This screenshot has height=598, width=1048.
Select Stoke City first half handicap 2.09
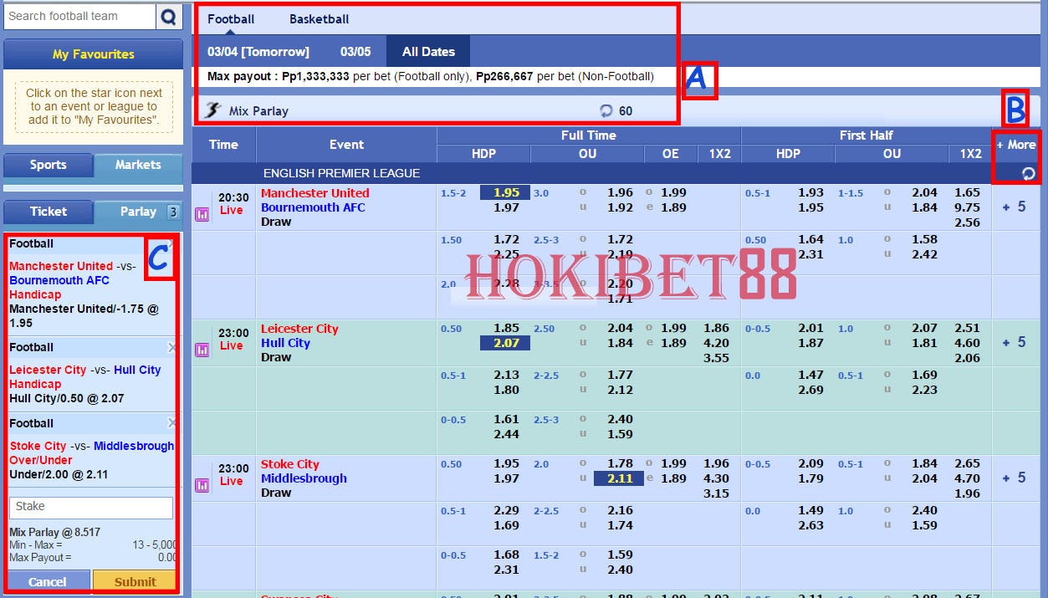(x=810, y=463)
